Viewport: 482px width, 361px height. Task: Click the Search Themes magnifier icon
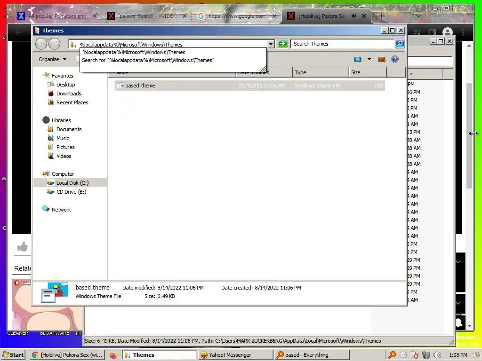tap(399, 44)
